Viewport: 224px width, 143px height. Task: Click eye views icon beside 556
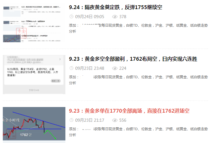point(115,120)
